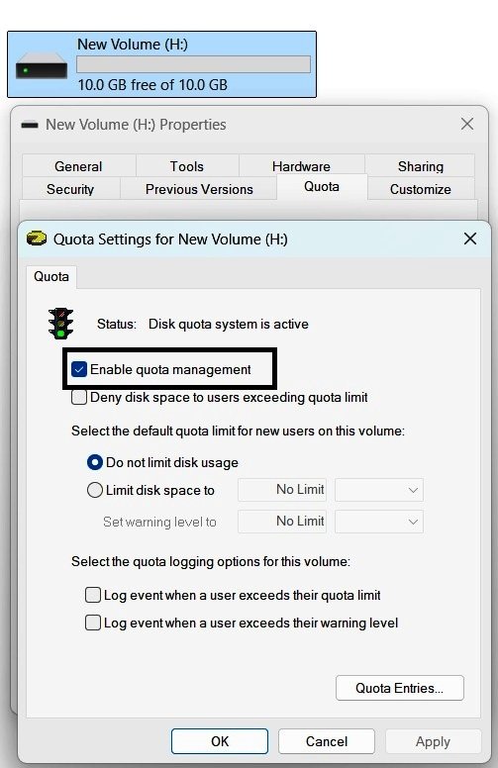This screenshot has height=768, width=498.
Task: Check Deny disk space to users exceeding quota
Action: point(79,397)
